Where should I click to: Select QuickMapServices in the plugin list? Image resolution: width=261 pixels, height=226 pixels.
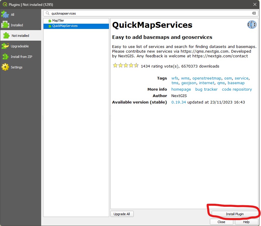click(x=76, y=26)
